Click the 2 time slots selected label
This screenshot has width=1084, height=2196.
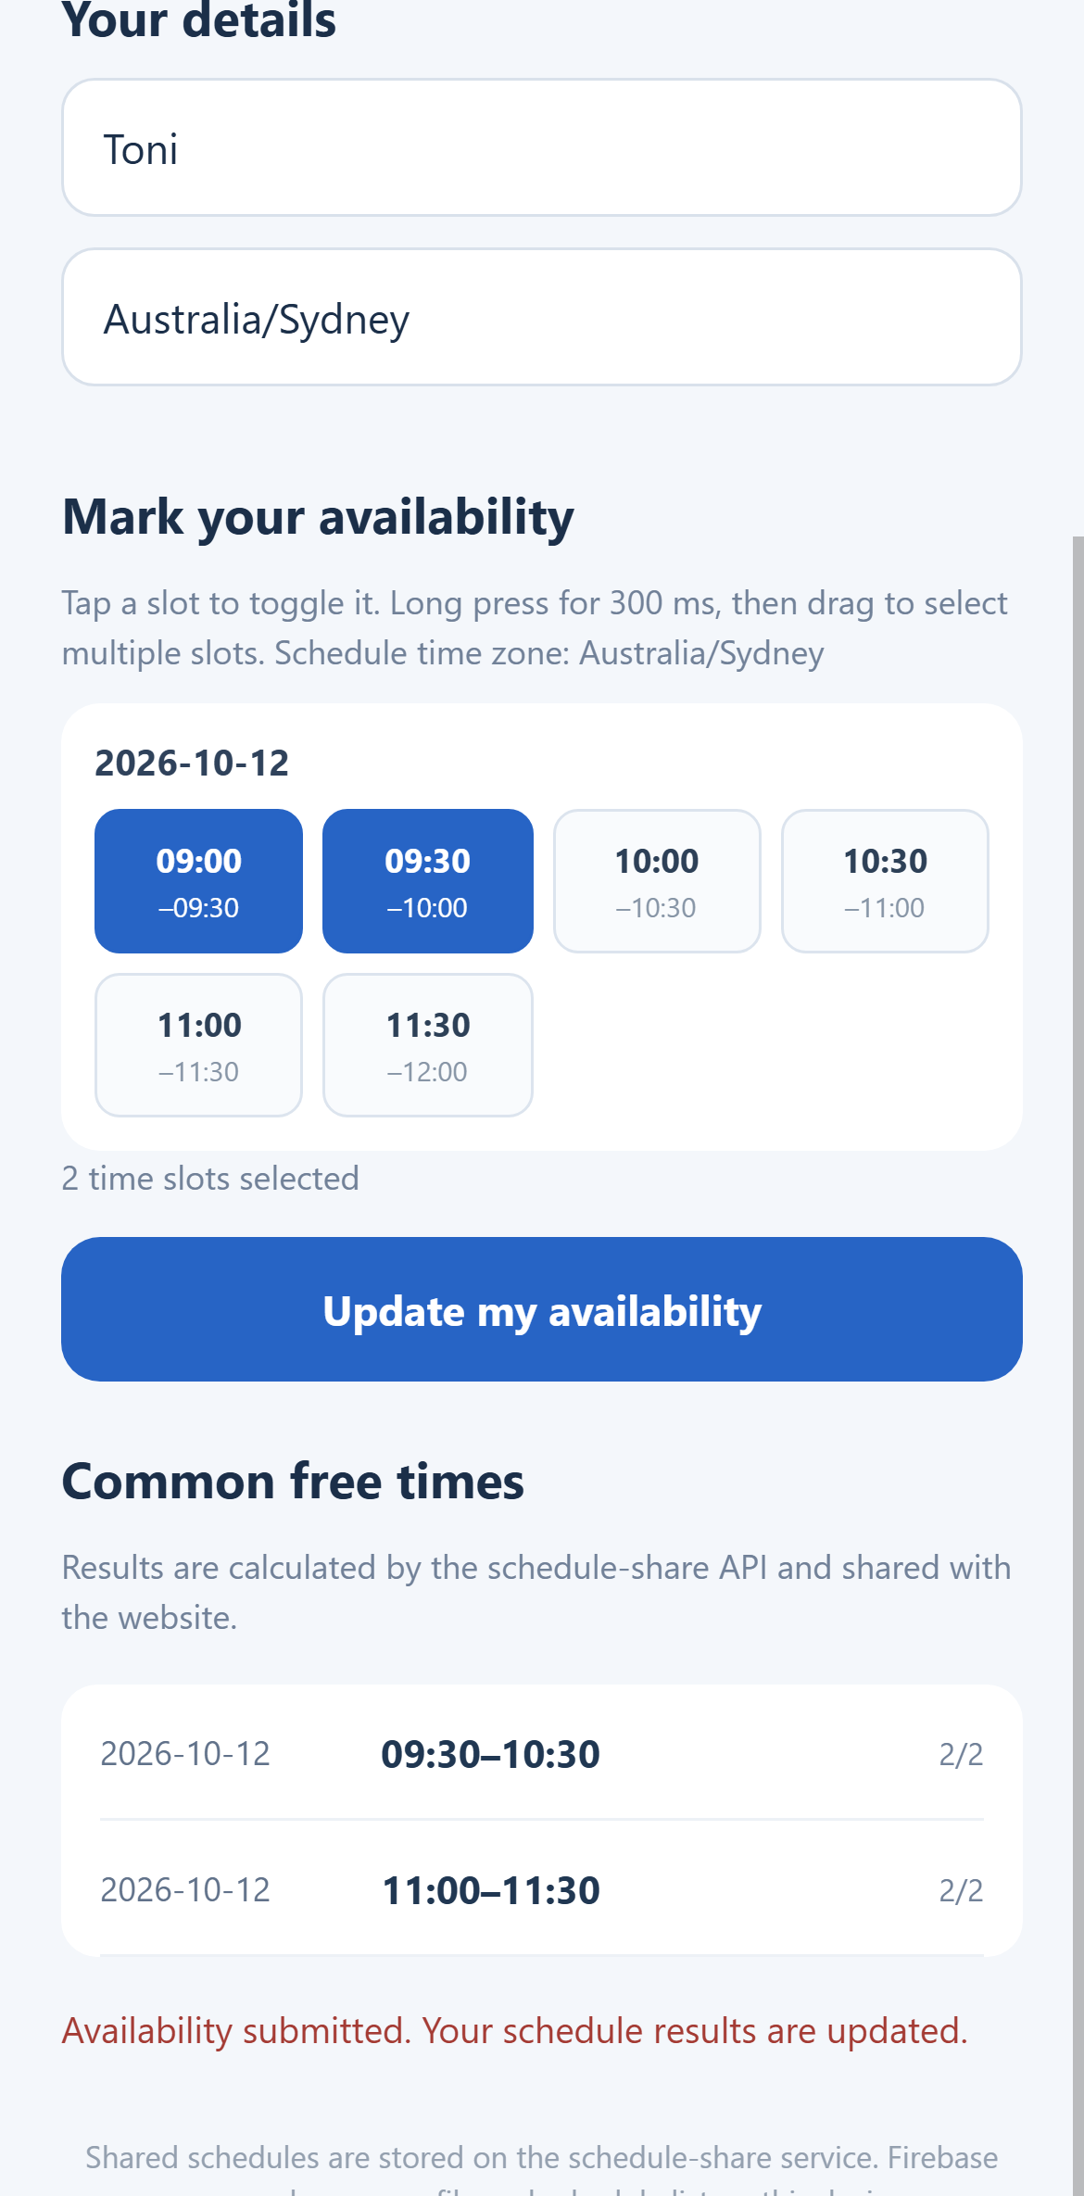[210, 1179]
